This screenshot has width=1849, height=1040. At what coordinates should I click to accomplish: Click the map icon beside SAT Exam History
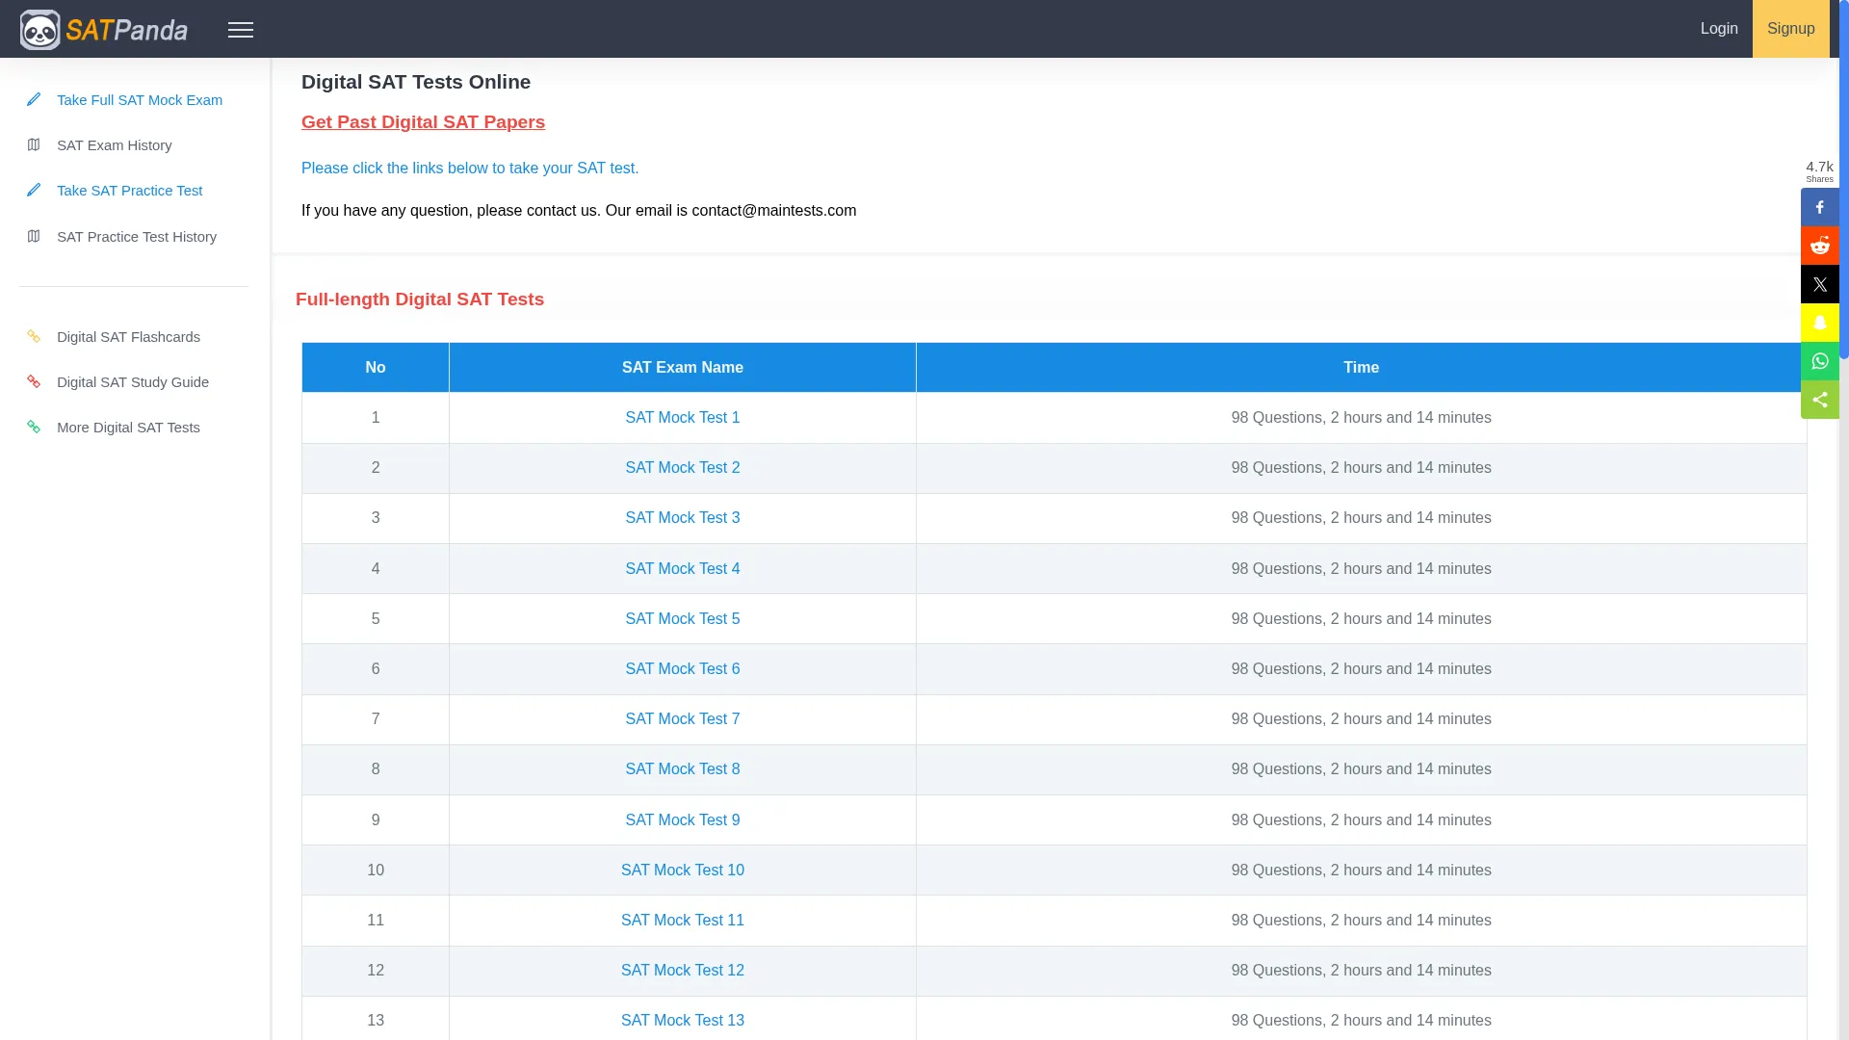pyautogui.click(x=34, y=144)
